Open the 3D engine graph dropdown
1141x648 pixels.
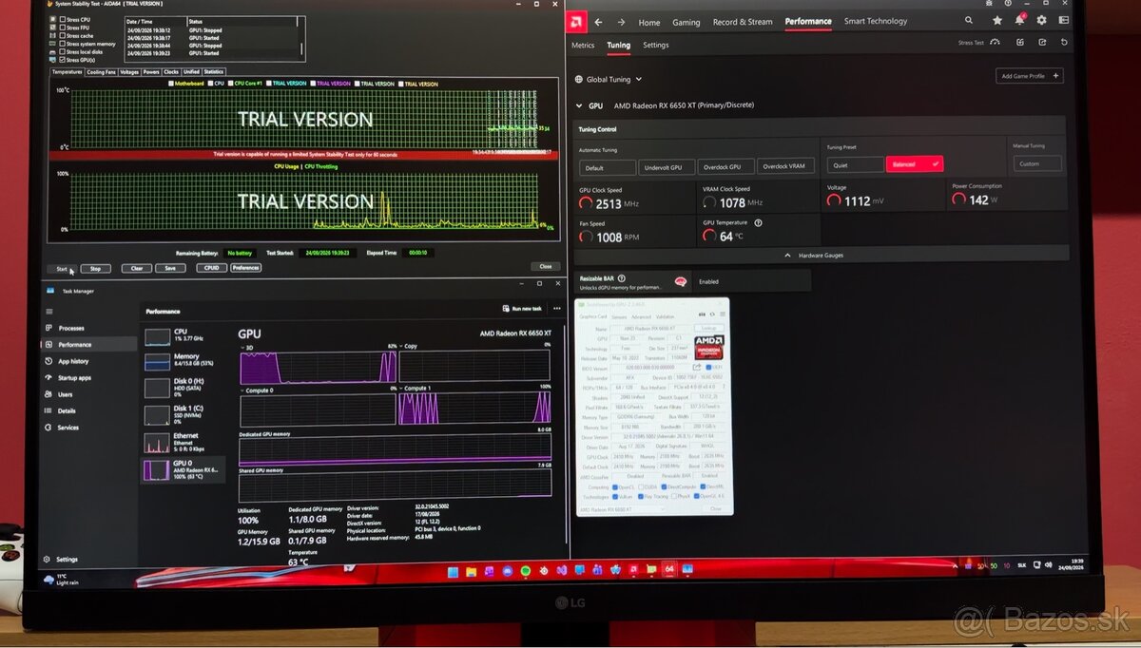coord(241,347)
